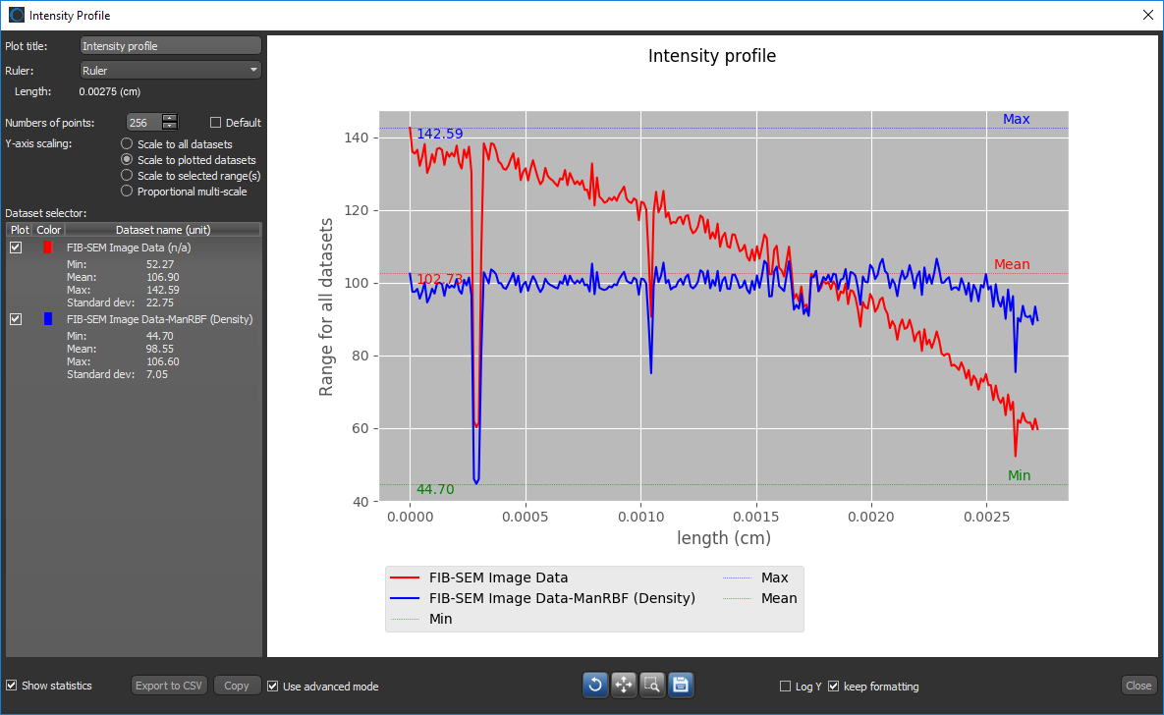The height and width of the screenshot is (715, 1164).
Task: Choose Proportional multi-scale scaling
Action: point(127,191)
